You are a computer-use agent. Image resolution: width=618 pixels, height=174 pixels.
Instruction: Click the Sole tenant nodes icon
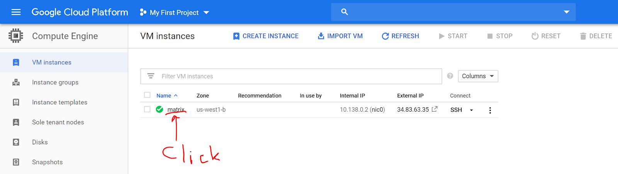pos(16,122)
